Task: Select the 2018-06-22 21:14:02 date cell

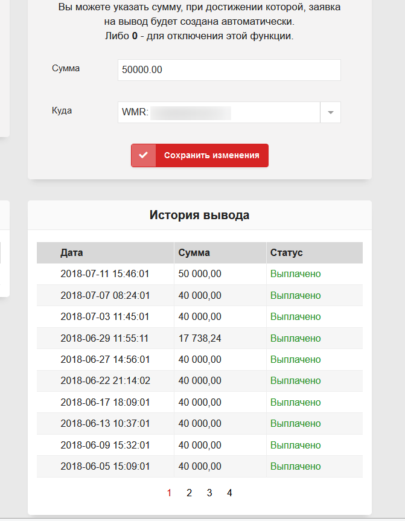Action: pyautogui.click(x=105, y=381)
